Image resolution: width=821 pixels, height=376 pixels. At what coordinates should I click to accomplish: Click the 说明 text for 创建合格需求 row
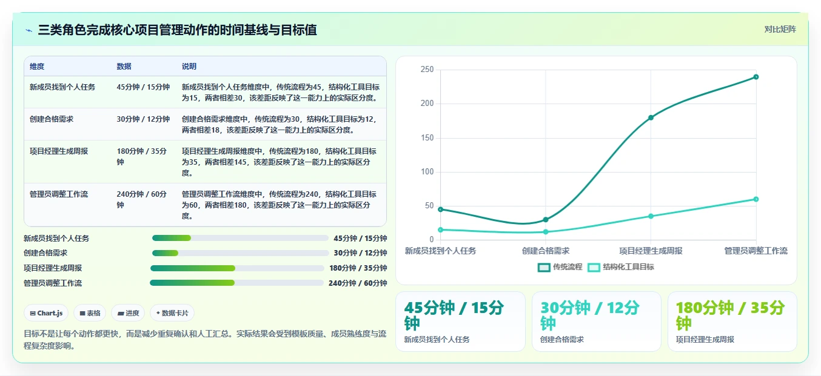click(x=281, y=124)
